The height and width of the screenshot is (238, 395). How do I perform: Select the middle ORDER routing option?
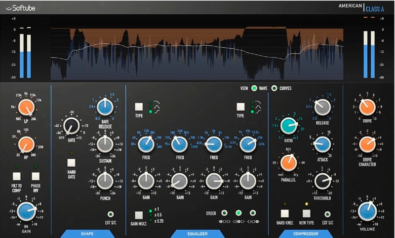(239, 213)
